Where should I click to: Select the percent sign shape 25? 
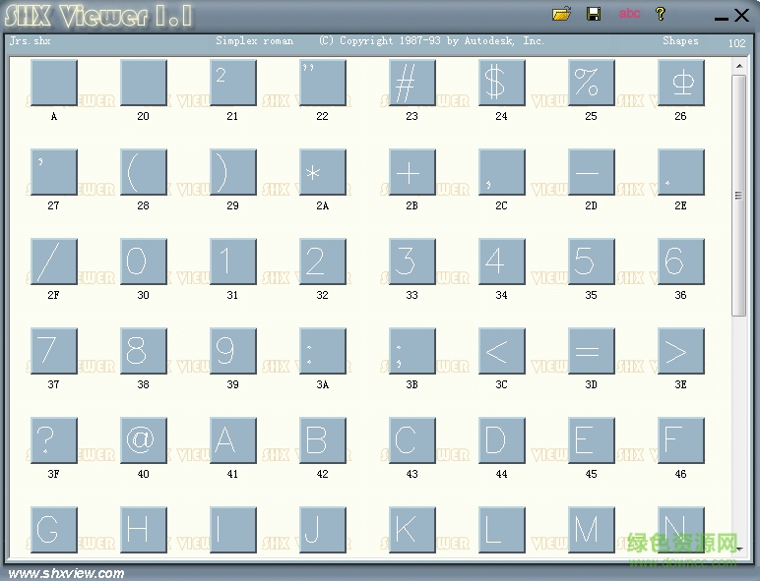(592, 83)
